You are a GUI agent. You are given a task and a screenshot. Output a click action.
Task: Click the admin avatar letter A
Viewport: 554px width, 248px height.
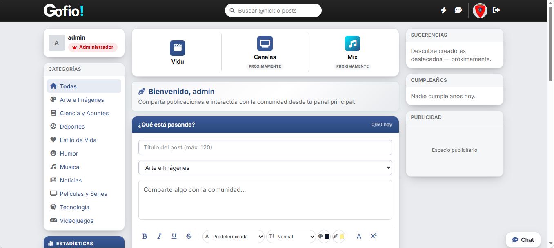click(57, 43)
